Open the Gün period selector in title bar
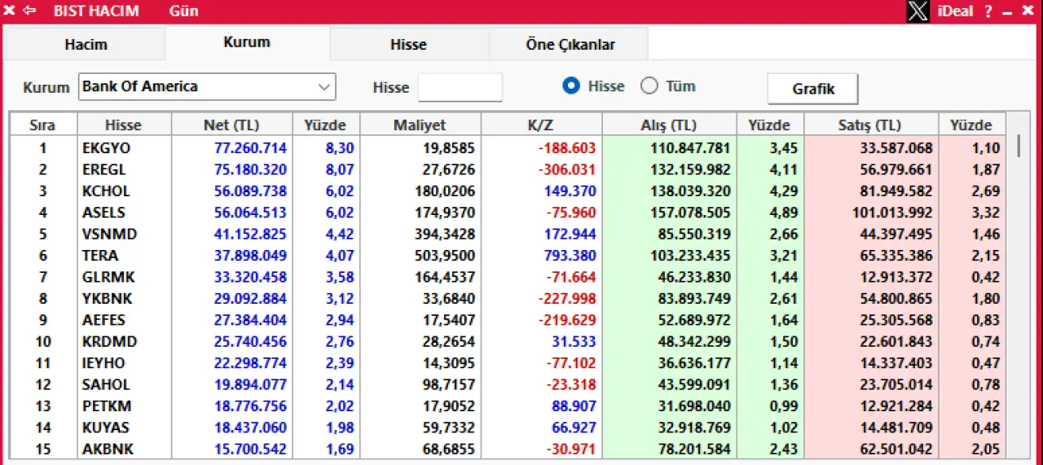The width and height of the screenshot is (1043, 465). point(183,11)
